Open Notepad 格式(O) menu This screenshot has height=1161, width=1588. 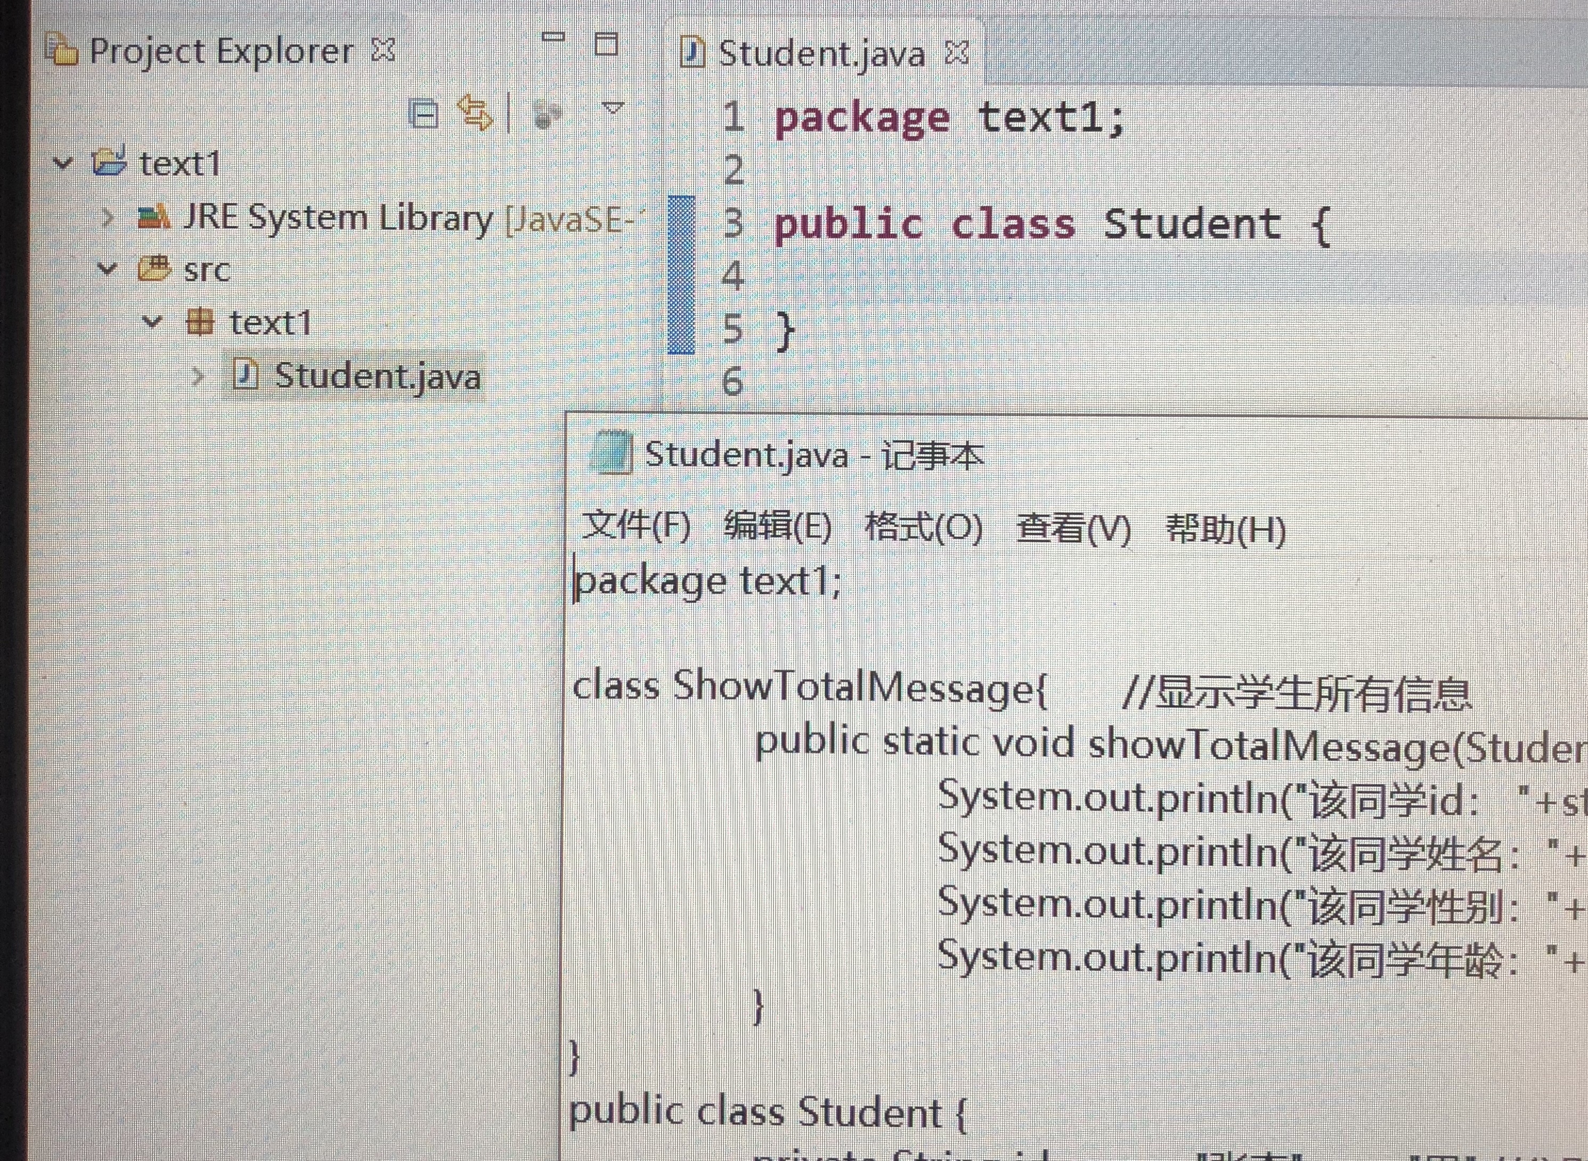click(923, 527)
